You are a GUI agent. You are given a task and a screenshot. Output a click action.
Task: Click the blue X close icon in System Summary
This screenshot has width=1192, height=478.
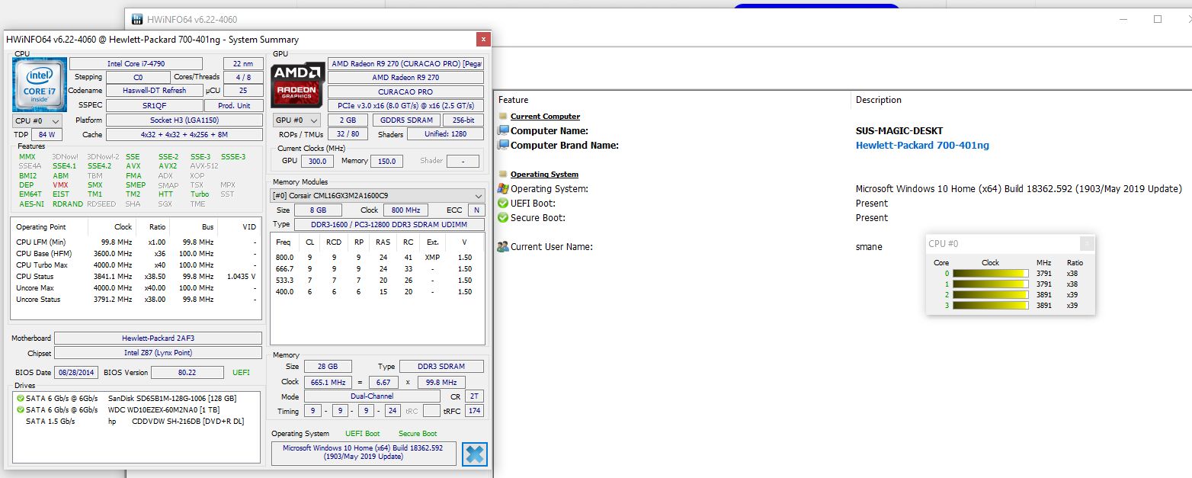[x=474, y=454]
